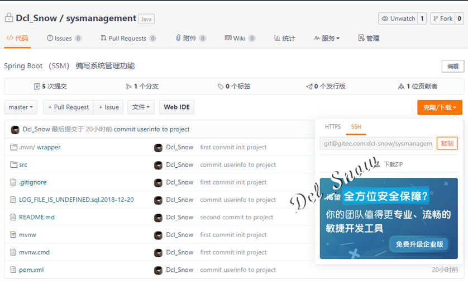Click the git SSH URL input field
Image resolution: width=468 pixels, height=283 pixels.
tap(376, 143)
